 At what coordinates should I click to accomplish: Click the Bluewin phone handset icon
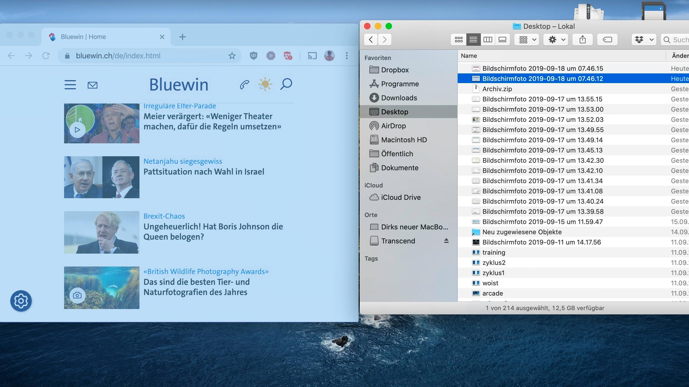[244, 85]
